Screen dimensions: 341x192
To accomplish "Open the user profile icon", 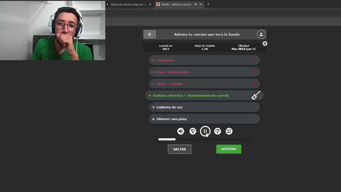I will tap(261, 34).
